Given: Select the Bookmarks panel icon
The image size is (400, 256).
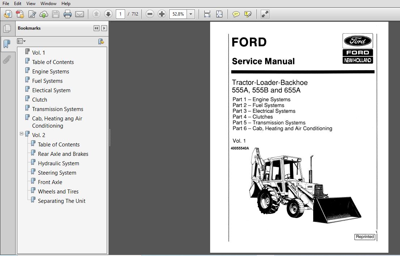Looking at the screenshot, I should point(7,44).
